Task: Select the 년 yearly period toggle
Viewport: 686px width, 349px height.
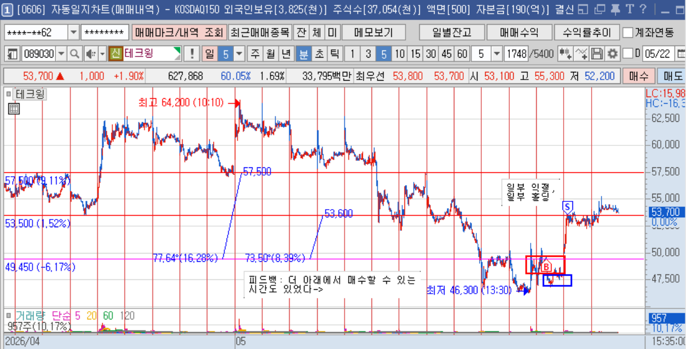Action: click(286, 54)
